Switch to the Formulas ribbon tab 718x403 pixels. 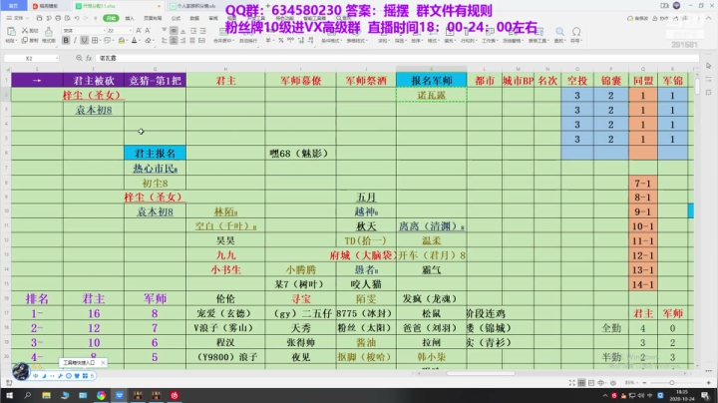coord(176,18)
